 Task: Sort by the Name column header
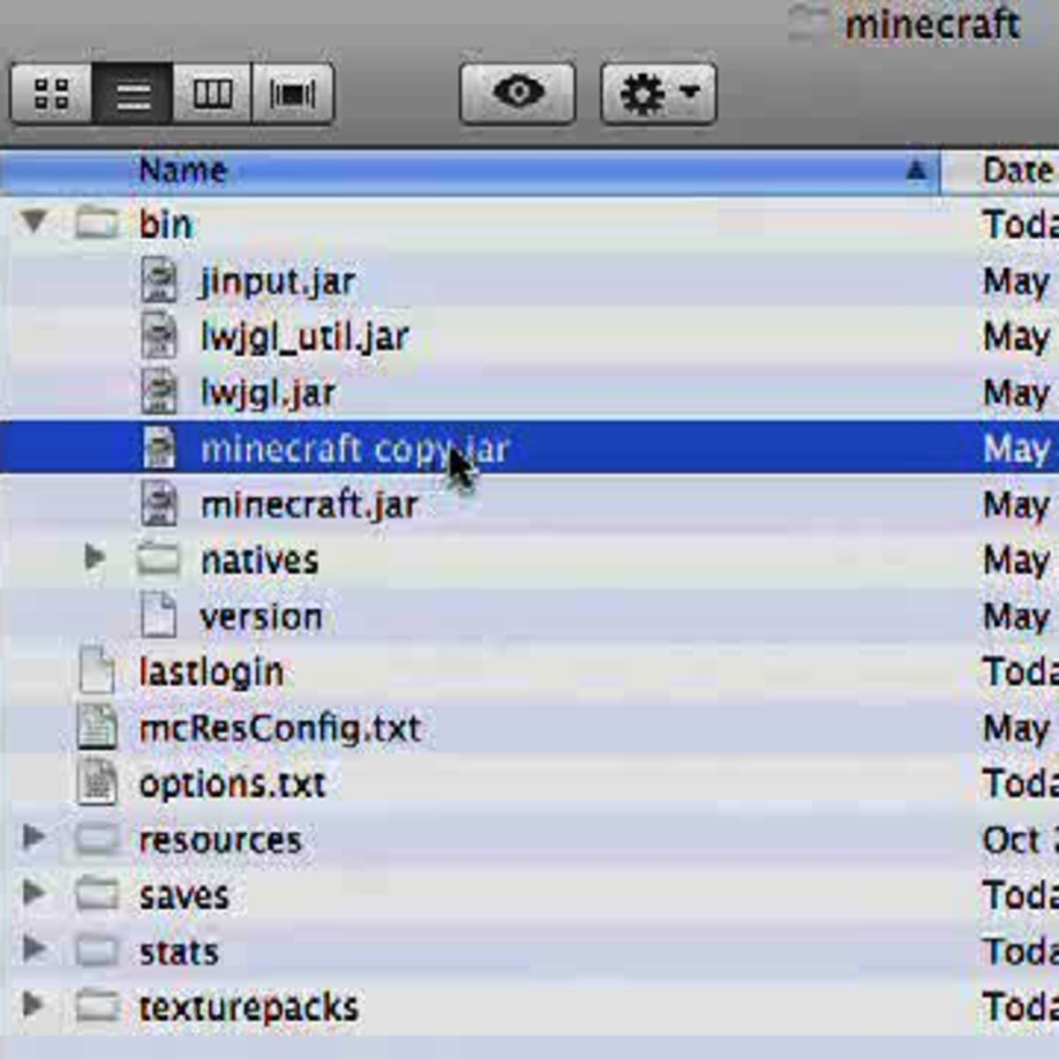click(x=469, y=170)
